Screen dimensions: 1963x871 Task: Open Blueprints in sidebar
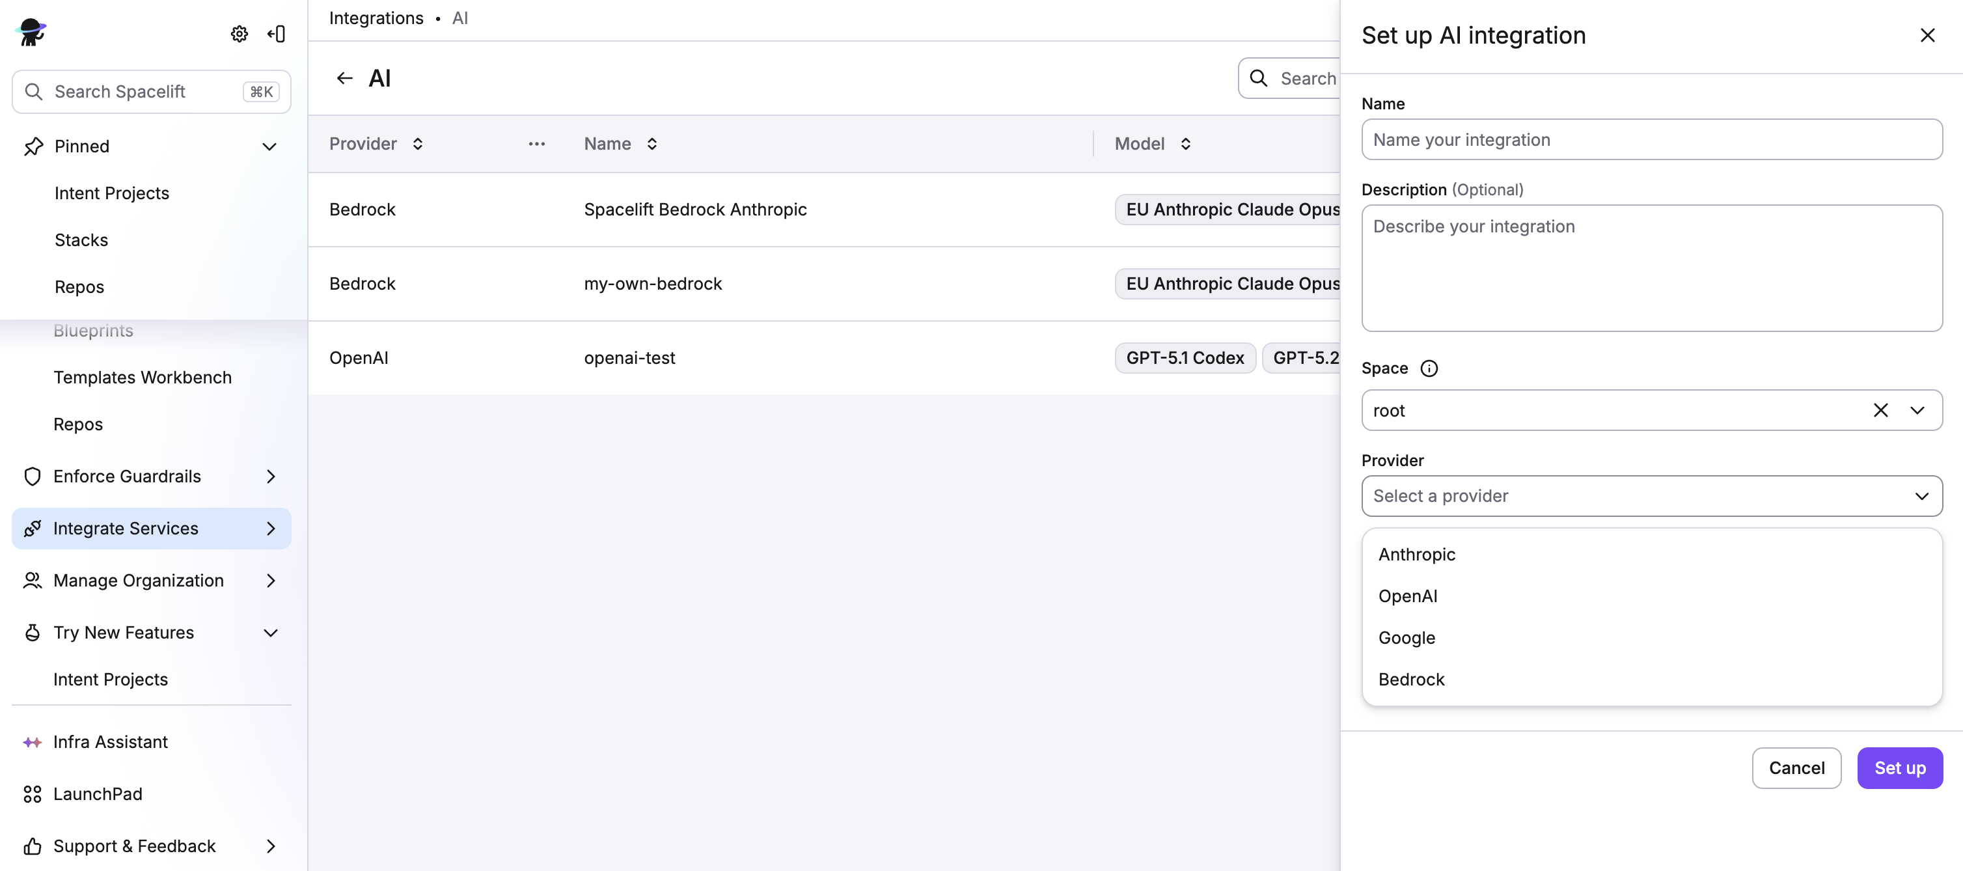coord(94,331)
